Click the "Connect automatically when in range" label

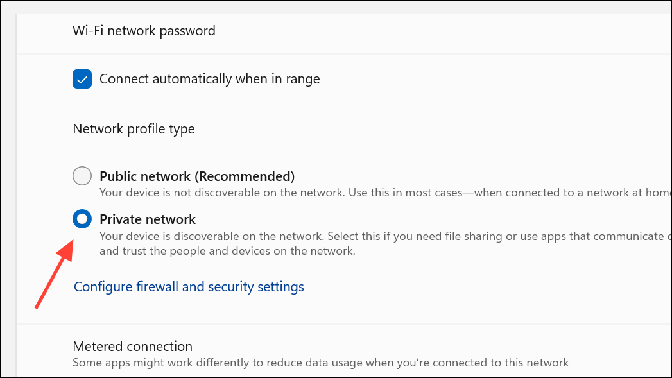click(x=209, y=80)
